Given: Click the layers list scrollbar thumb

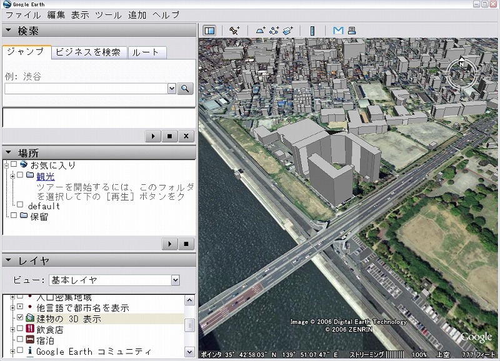Looking at the screenshot, I should (x=190, y=325).
